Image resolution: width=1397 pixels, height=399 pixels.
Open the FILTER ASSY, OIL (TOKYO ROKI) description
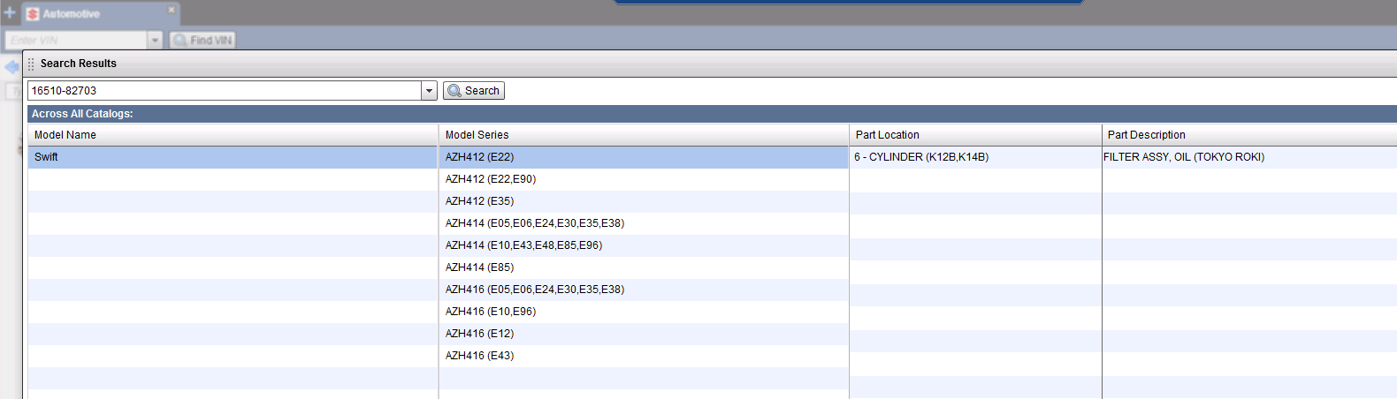[1184, 157]
